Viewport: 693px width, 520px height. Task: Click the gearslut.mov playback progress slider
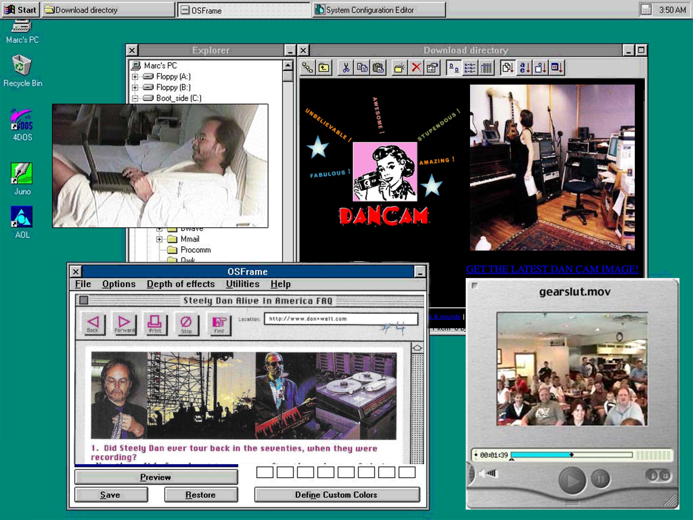pyautogui.click(x=571, y=454)
